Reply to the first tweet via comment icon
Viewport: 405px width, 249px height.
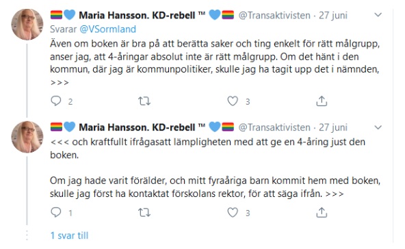tap(56, 101)
